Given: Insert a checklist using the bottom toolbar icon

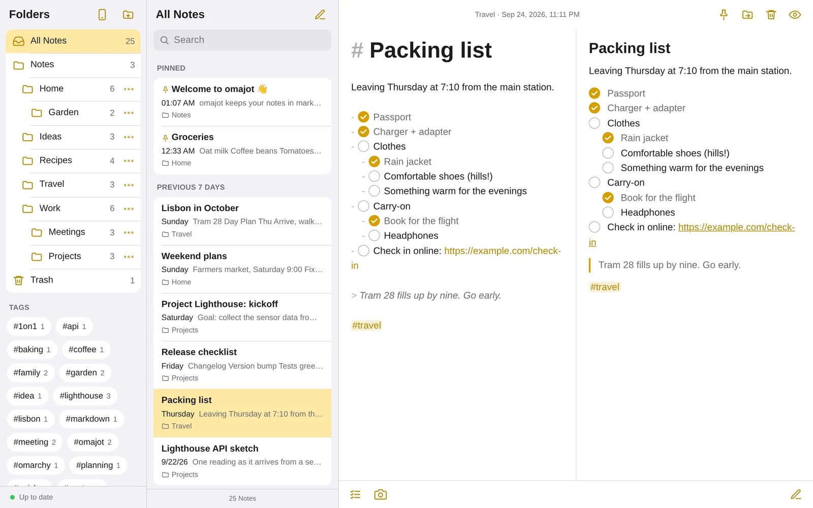Looking at the screenshot, I should pos(356,494).
